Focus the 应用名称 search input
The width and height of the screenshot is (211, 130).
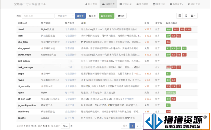click(x=38, y=16)
